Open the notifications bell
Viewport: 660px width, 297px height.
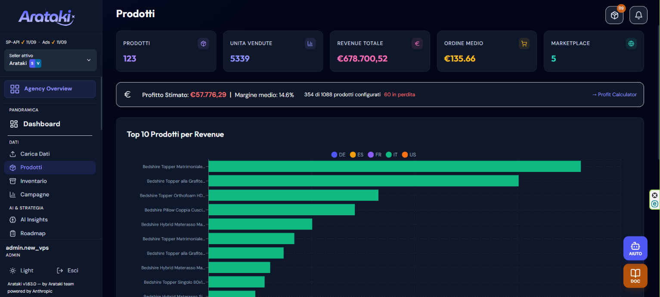[638, 15]
